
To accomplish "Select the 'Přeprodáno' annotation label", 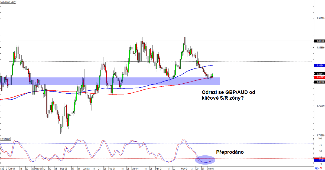I will 230,152.
